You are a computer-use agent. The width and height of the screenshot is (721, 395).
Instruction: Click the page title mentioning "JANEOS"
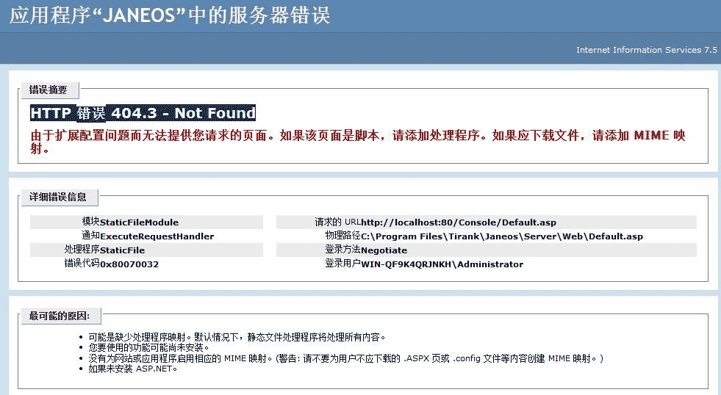170,15
